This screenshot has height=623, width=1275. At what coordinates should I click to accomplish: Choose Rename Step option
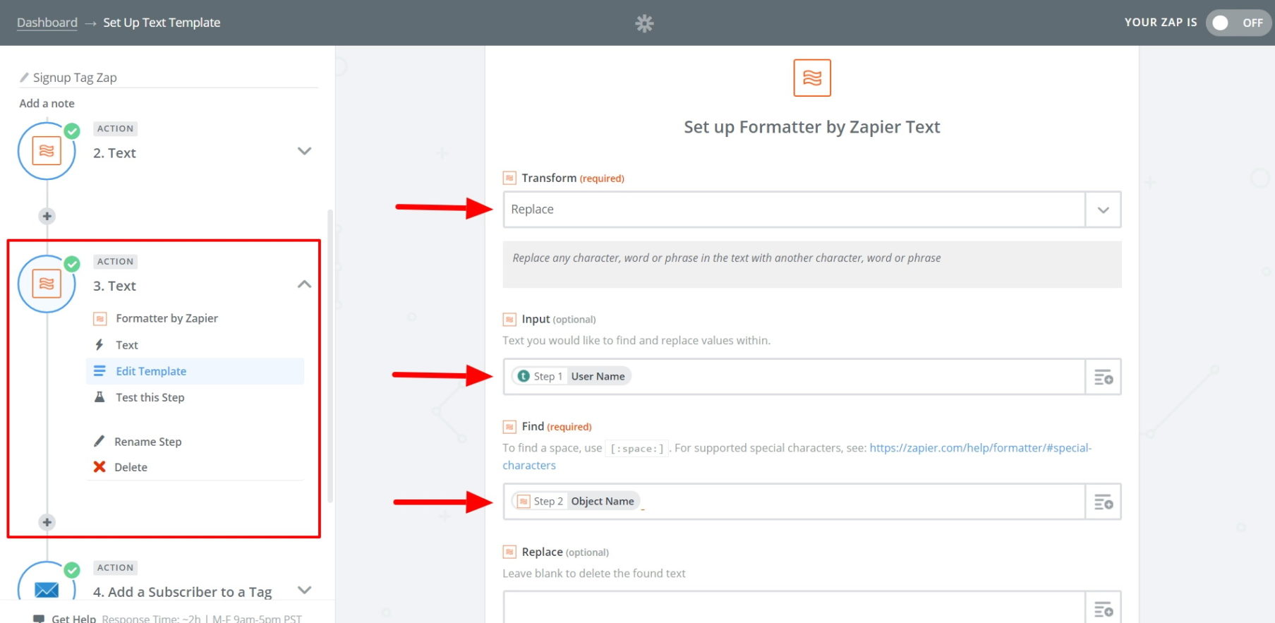click(148, 442)
